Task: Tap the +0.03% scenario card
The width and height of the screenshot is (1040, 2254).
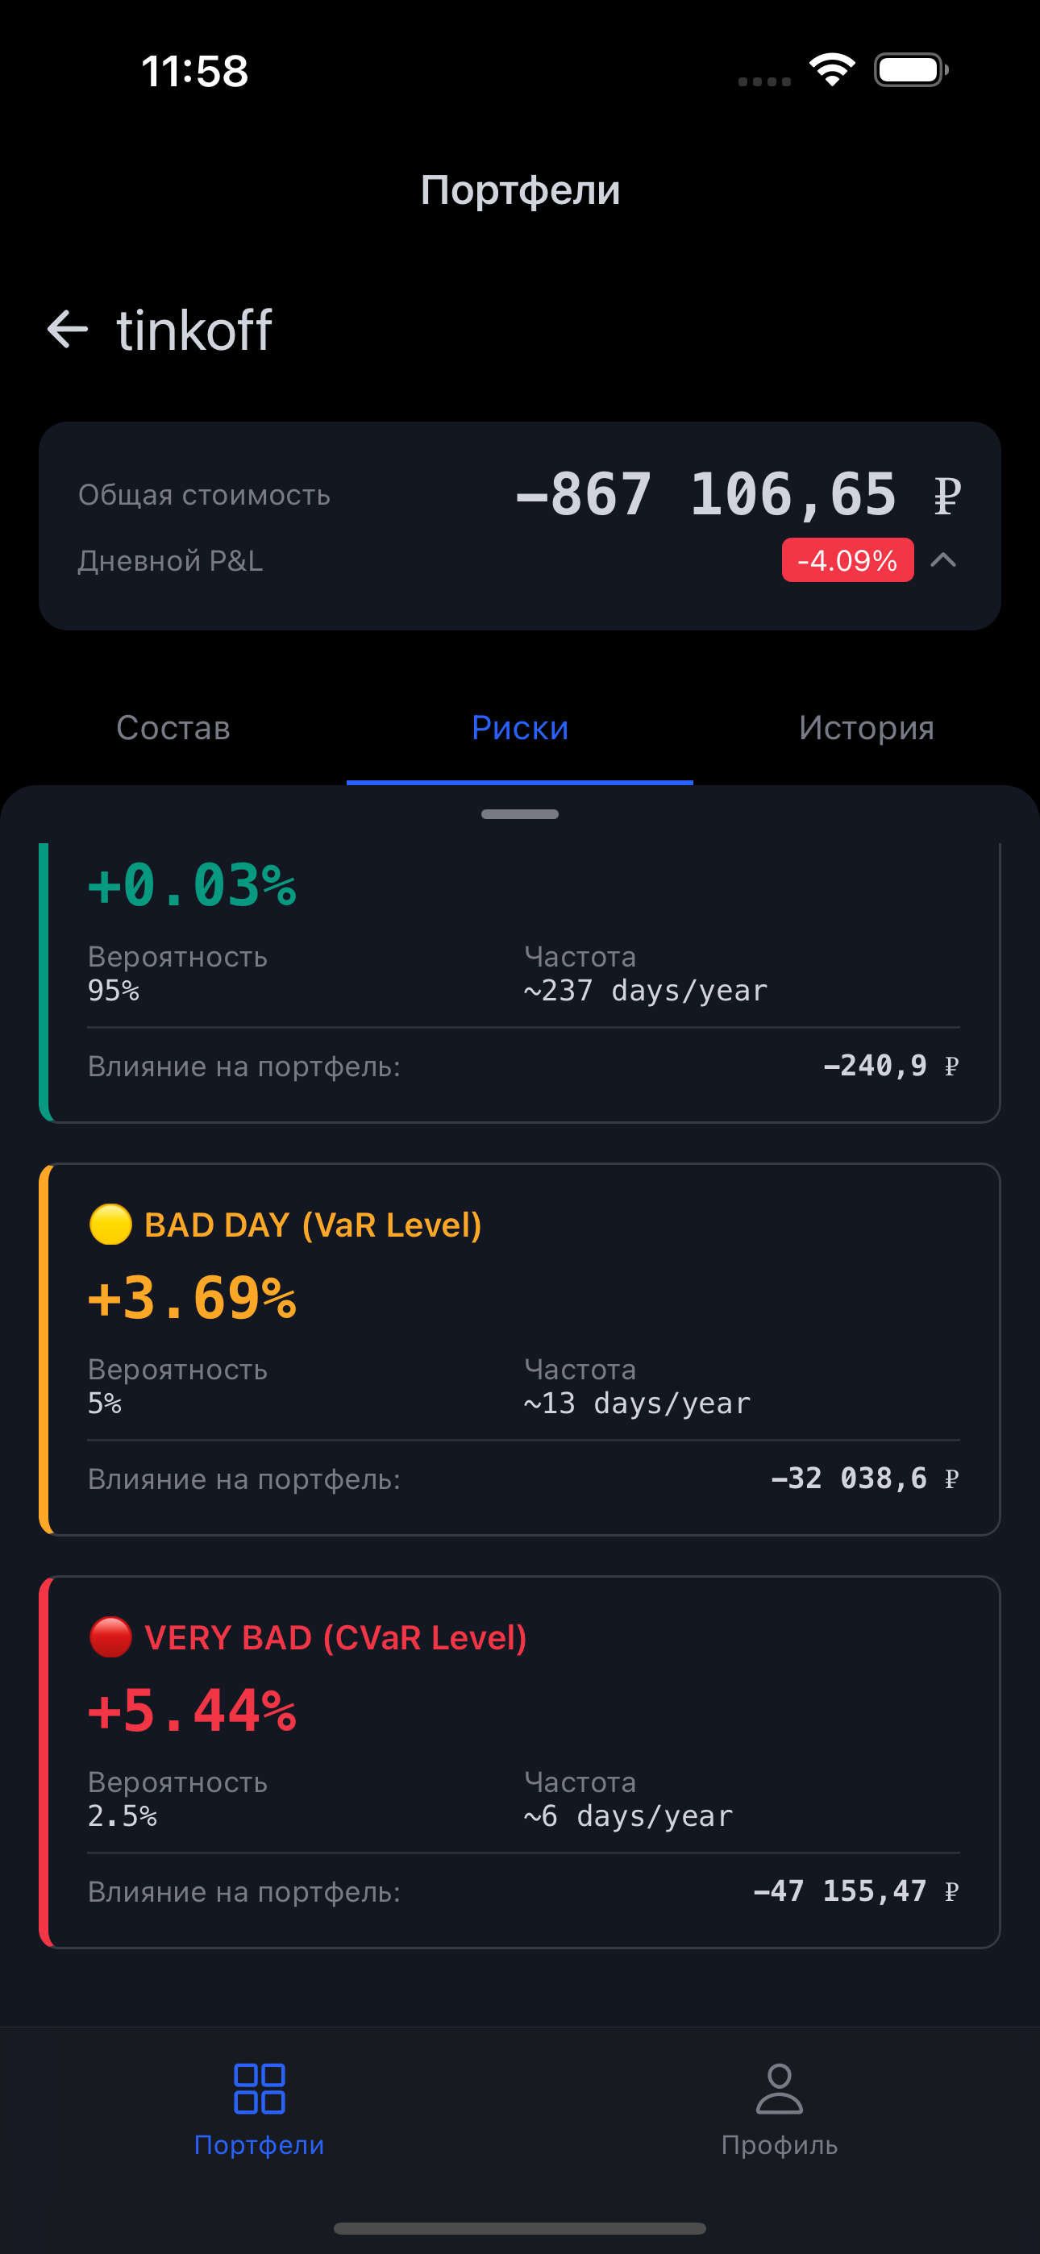Action: (520, 980)
